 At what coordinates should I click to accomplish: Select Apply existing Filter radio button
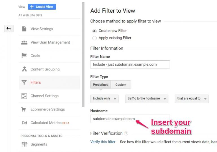tap(94, 38)
